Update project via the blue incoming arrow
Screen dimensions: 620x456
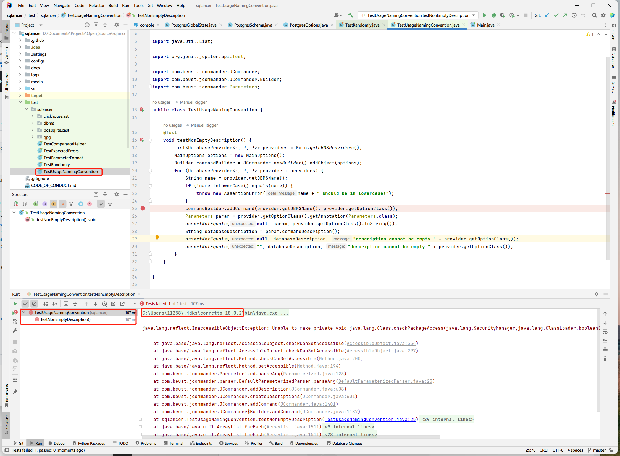point(547,15)
